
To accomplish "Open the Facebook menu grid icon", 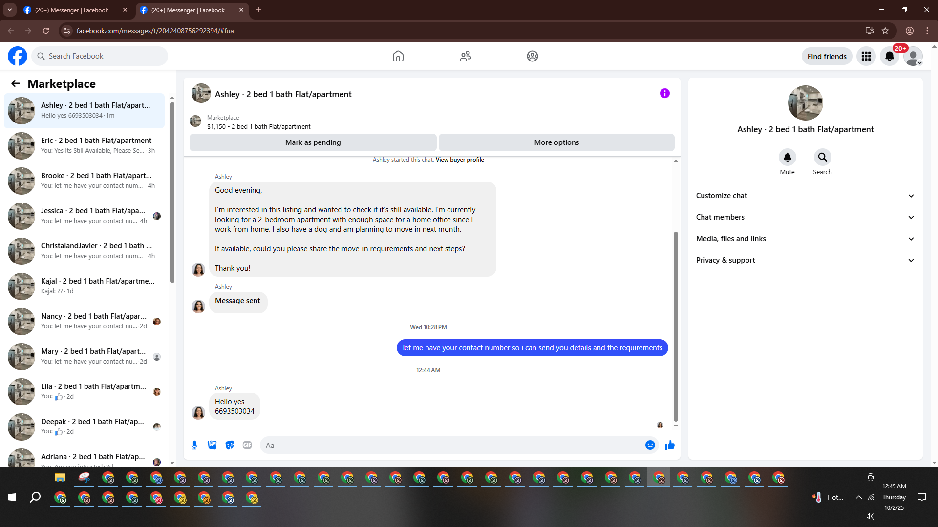I will point(866,56).
